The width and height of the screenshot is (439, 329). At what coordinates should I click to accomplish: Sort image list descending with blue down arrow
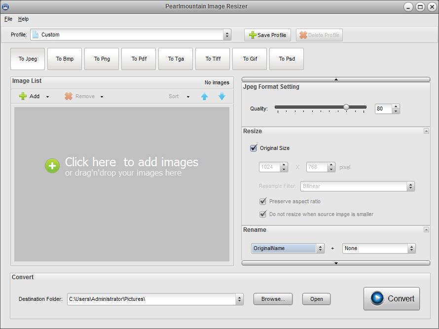click(221, 96)
